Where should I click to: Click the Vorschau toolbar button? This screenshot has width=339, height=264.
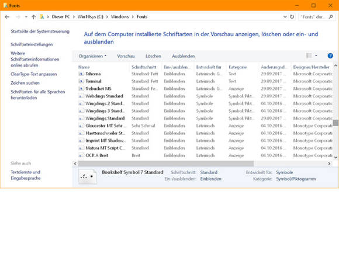coord(126,56)
